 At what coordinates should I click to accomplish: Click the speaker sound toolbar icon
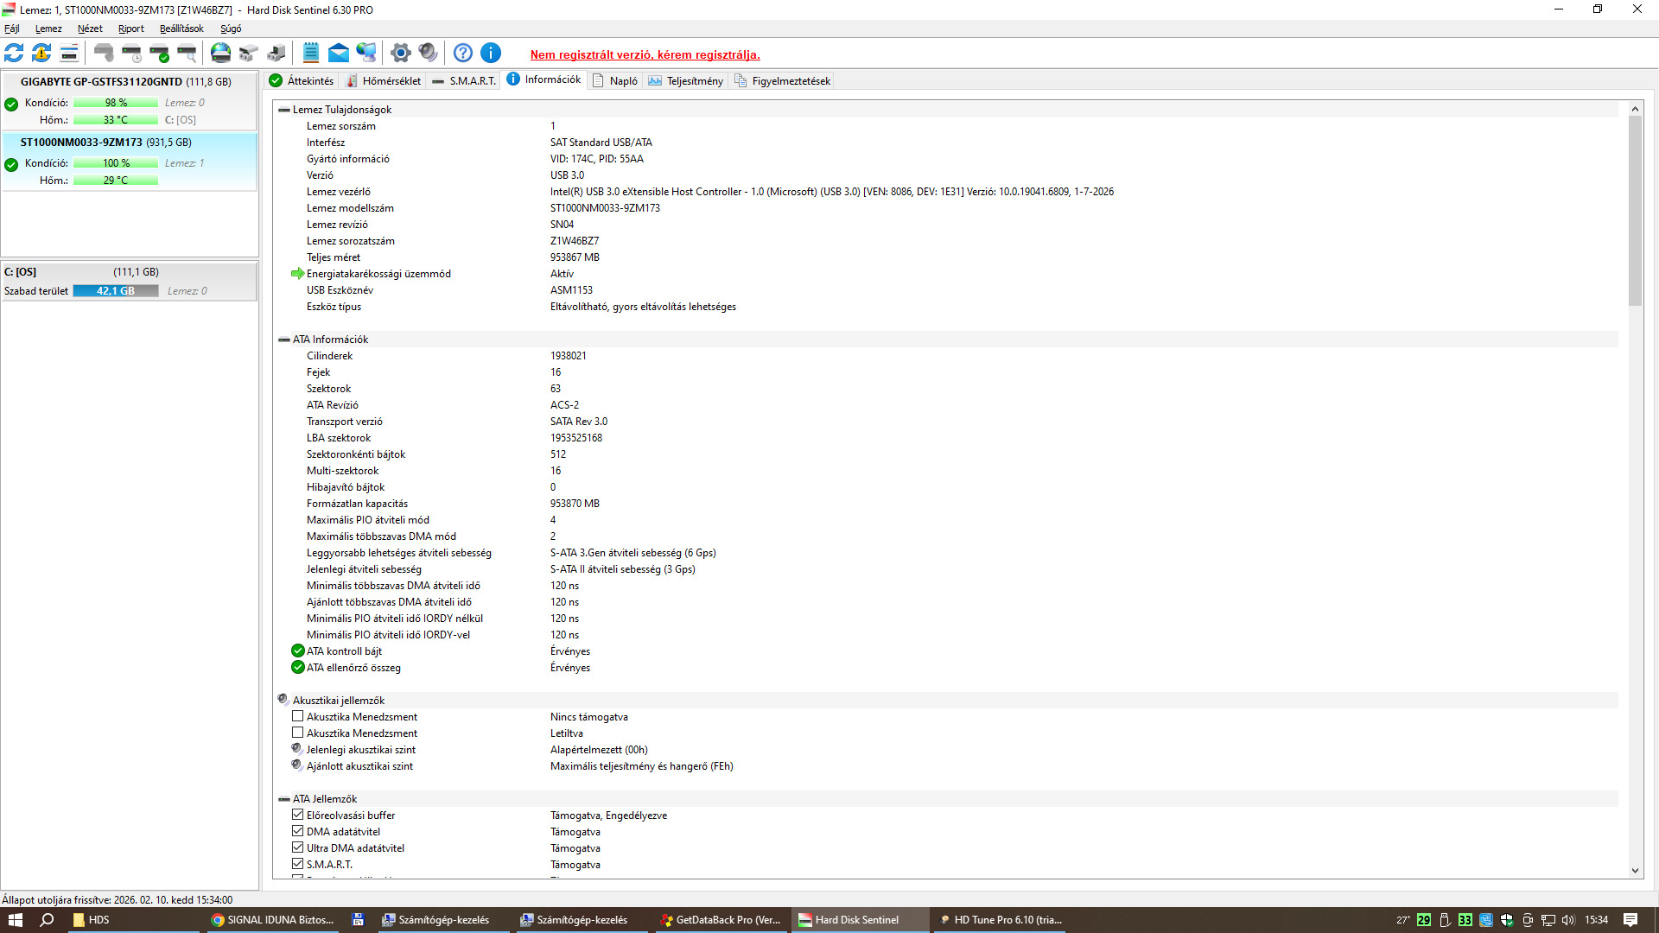pos(428,54)
